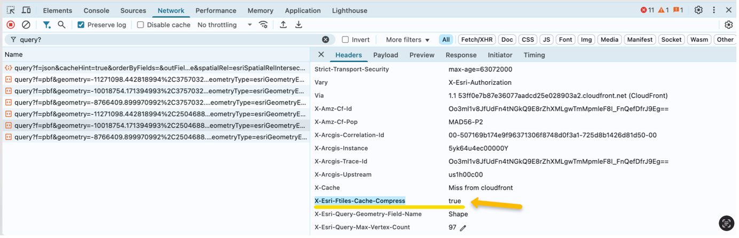Toggle the device toolbar icon
739x238 pixels.
[26, 10]
